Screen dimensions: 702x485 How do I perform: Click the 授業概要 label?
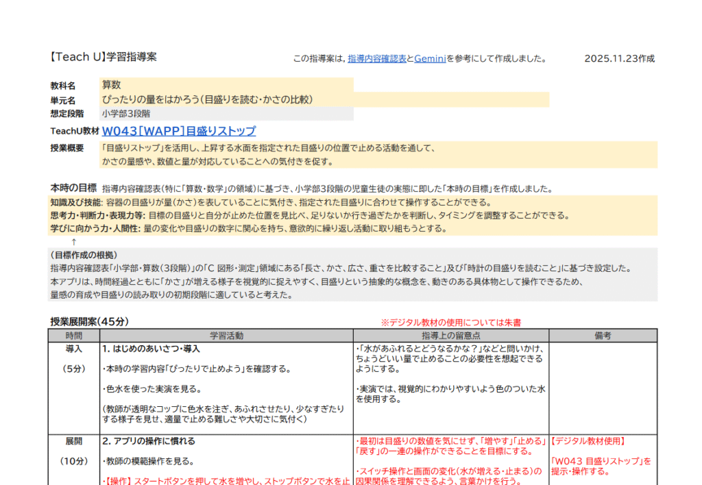click(66, 148)
